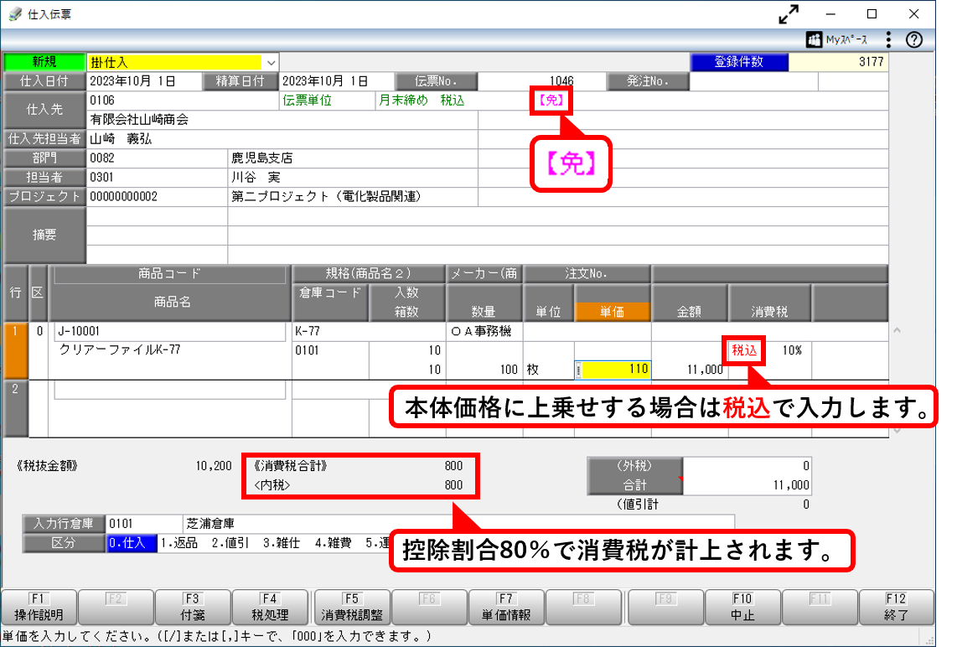The height and width of the screenshot is (647, 957).
Task: Select 区分 option 3.雑仕
Action: (282, 543)
